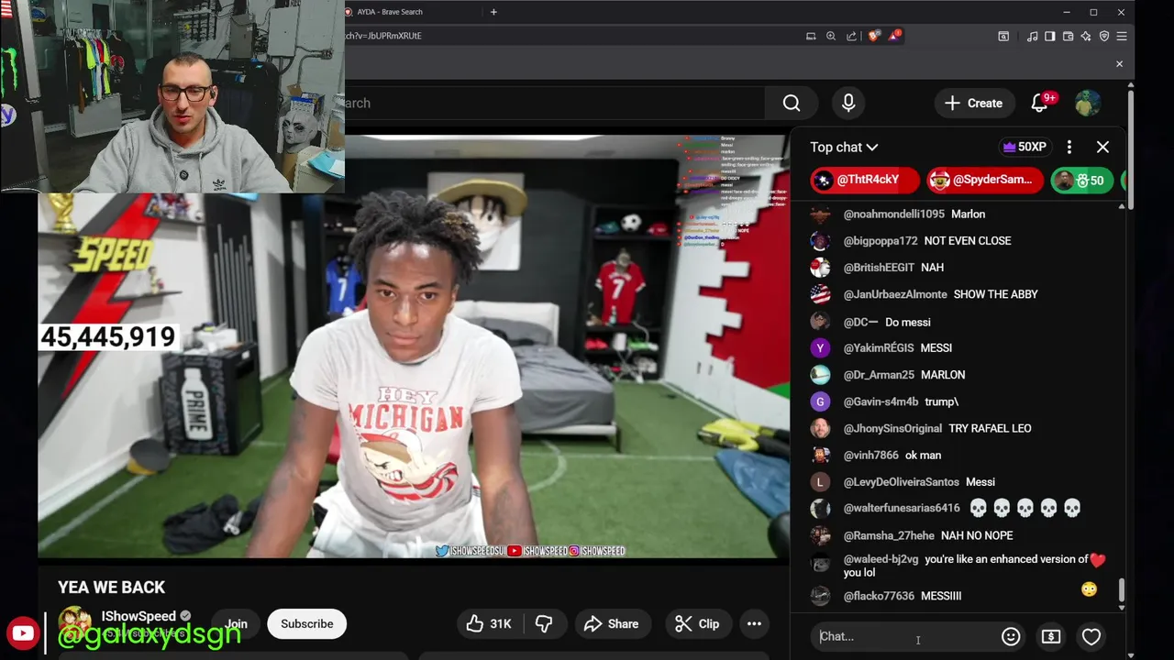Click chat user @vinh7866
1174x660 pixels.
pos(870,456)
